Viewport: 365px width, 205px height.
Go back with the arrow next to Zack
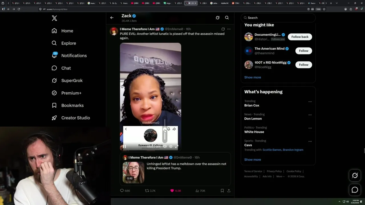[x=112, y=18]
